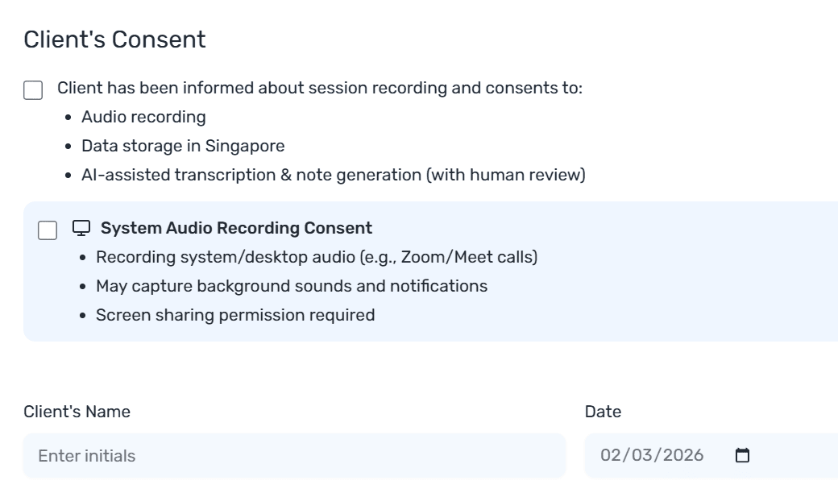Click the Client's Name field label
The image size is (838, 493).
point(77,412)
